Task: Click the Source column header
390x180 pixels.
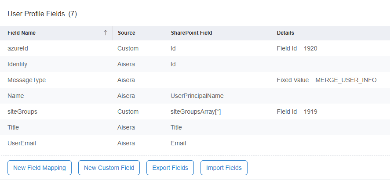Action: tap(126, 33)
